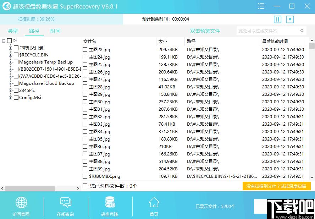Click the deep scan orange button
The width and height of the screenshot is (315, 219).
click(276, 186)
